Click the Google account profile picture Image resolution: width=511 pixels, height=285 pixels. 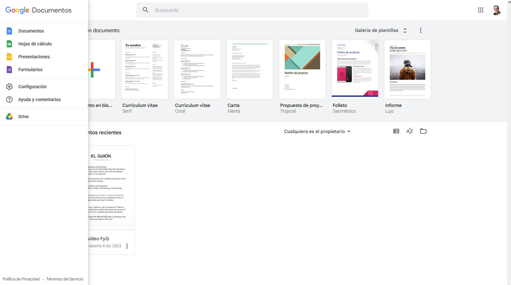tap(496, 10)
